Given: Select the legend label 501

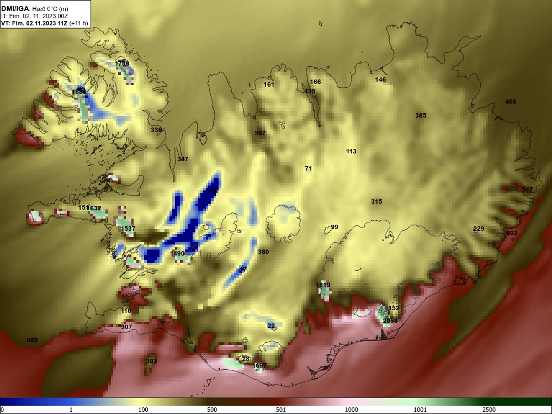Looking at the screenshot, I should click(x=280, y=410).
